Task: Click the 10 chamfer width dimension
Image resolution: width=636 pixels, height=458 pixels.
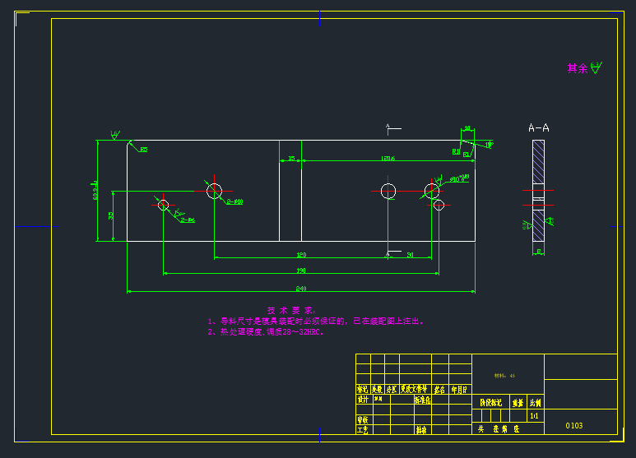Action: tap(467, 128)
